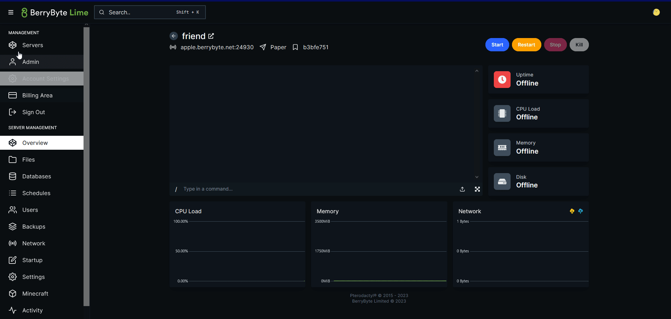Screen dimensions: 671x319
Task: Click the CPU Load chip icon
Action: pyautogui.click(x=502, y=113)
